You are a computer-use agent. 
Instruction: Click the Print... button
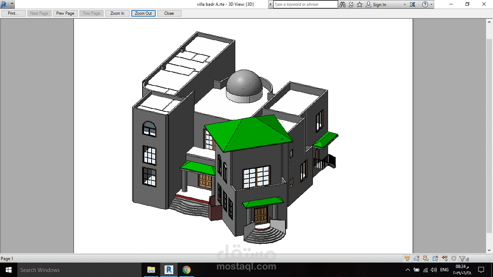(13, 13)
